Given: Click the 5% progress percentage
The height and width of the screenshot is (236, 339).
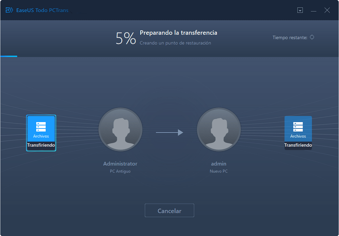Looking at the screenshot, I should (x=126, y=38).
